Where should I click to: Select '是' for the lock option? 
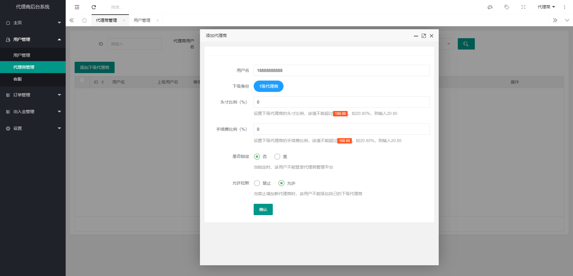click(277, 157)
